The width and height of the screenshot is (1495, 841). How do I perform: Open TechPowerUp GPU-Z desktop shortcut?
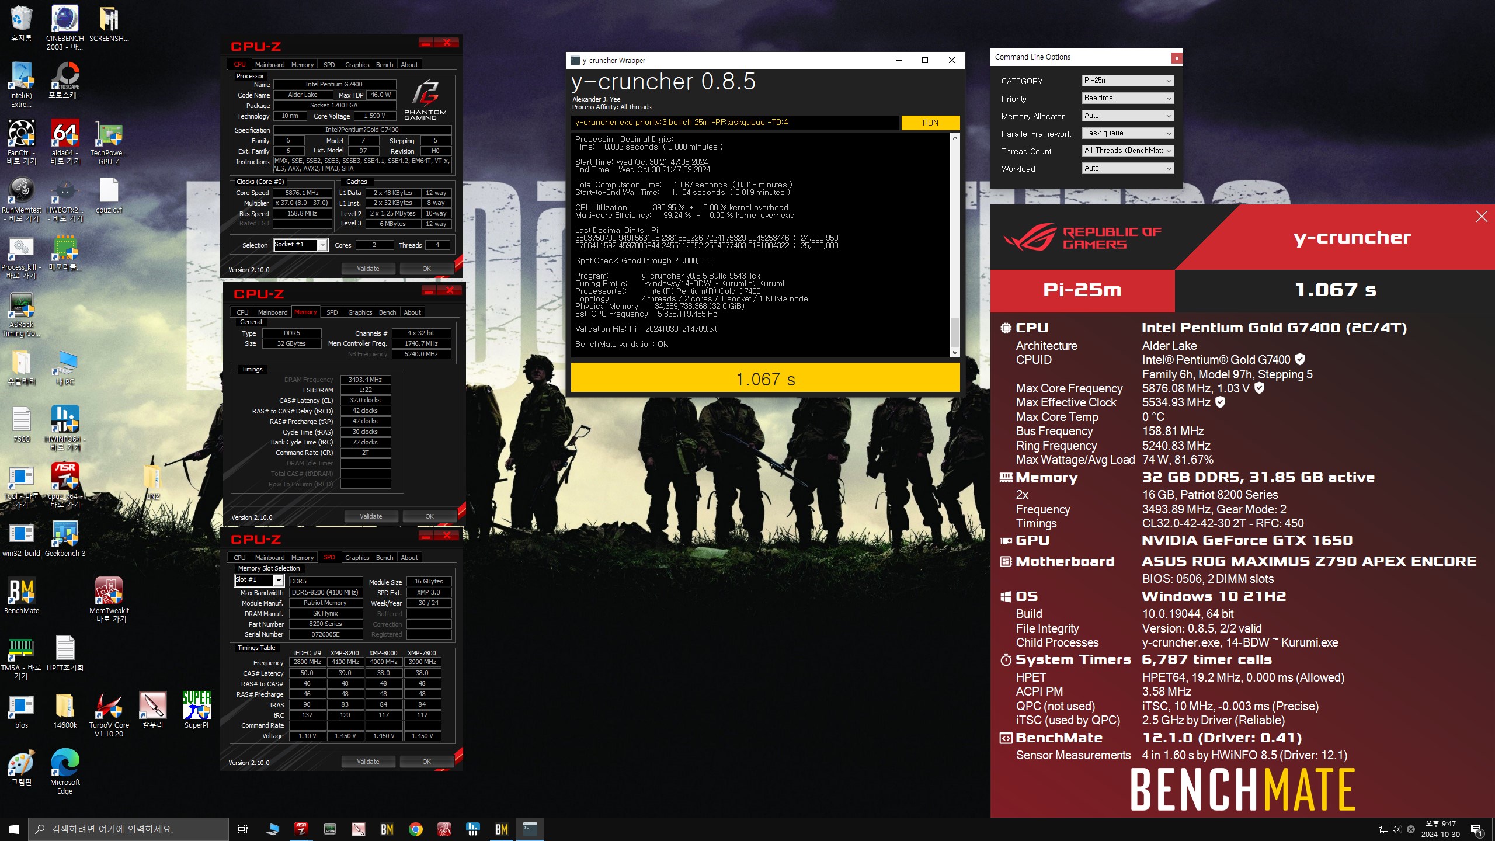[109, 141]
